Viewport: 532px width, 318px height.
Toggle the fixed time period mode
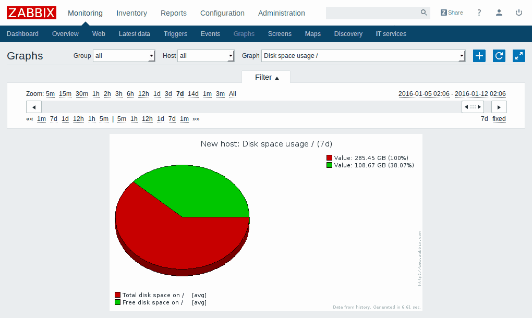pyautogui.click(x=499, y=119)
